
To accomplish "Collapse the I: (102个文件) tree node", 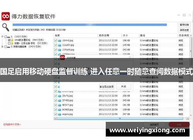I will click(x=2, y=37).
